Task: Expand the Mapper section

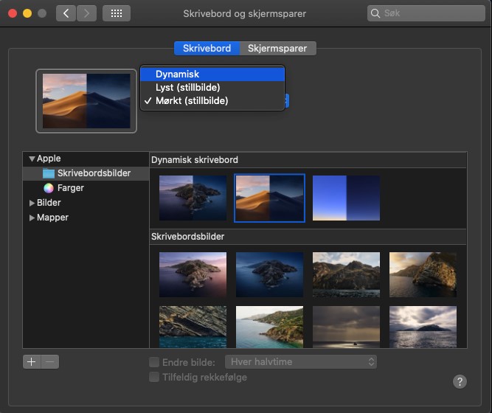Action: click(32, 218)
